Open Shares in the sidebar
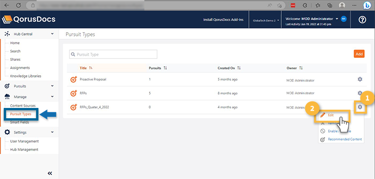Image resolution: width=375 pixels, height=179 pixels. click(x=15, y=59)
